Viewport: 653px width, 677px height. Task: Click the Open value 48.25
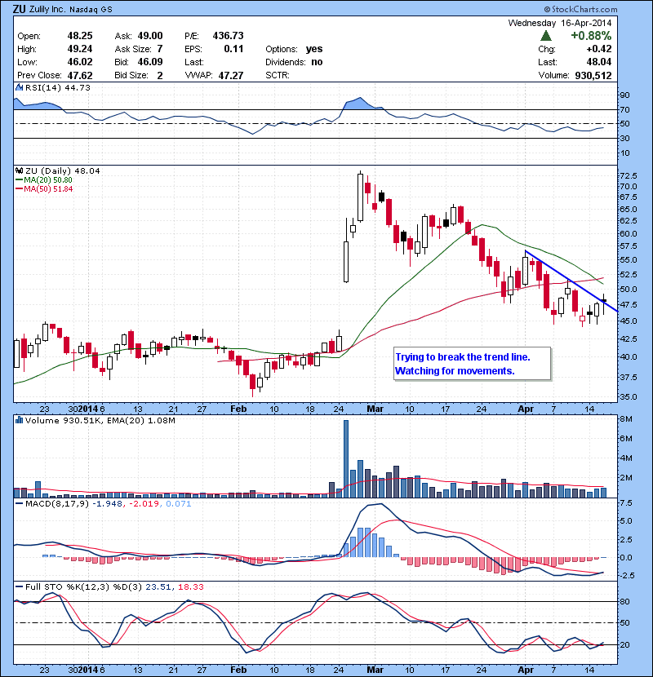[80, 36]
